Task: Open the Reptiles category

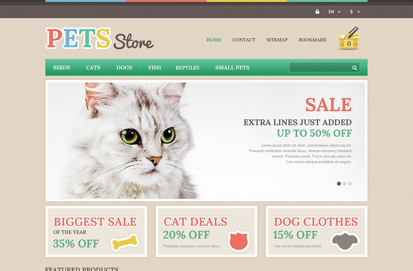Action: (187, 67)
